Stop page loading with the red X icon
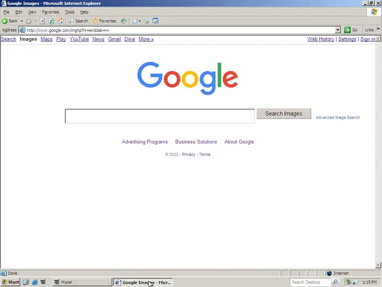Image resolution: width=382 pixels, height=287 pixels. (43, 21)
